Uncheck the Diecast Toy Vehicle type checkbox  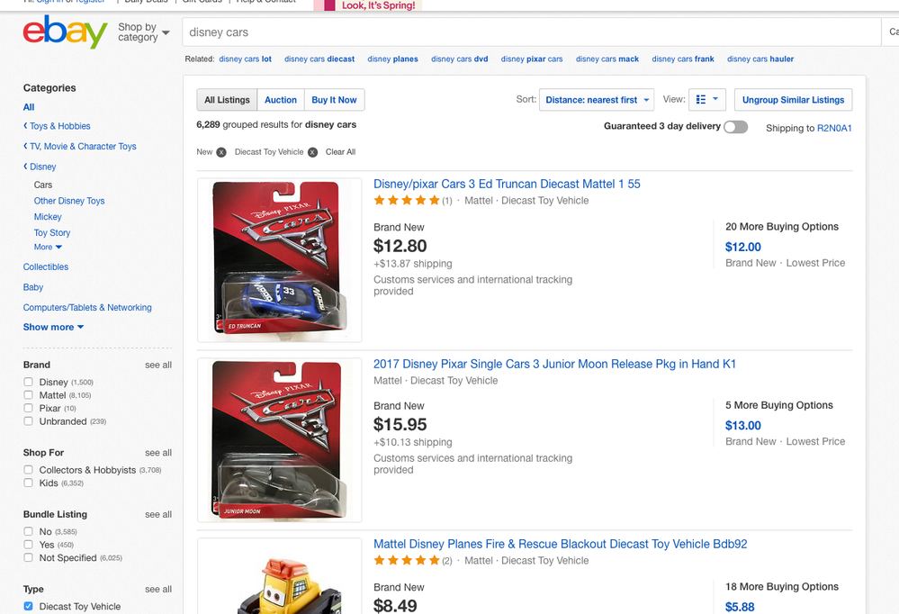pos(29,607)
